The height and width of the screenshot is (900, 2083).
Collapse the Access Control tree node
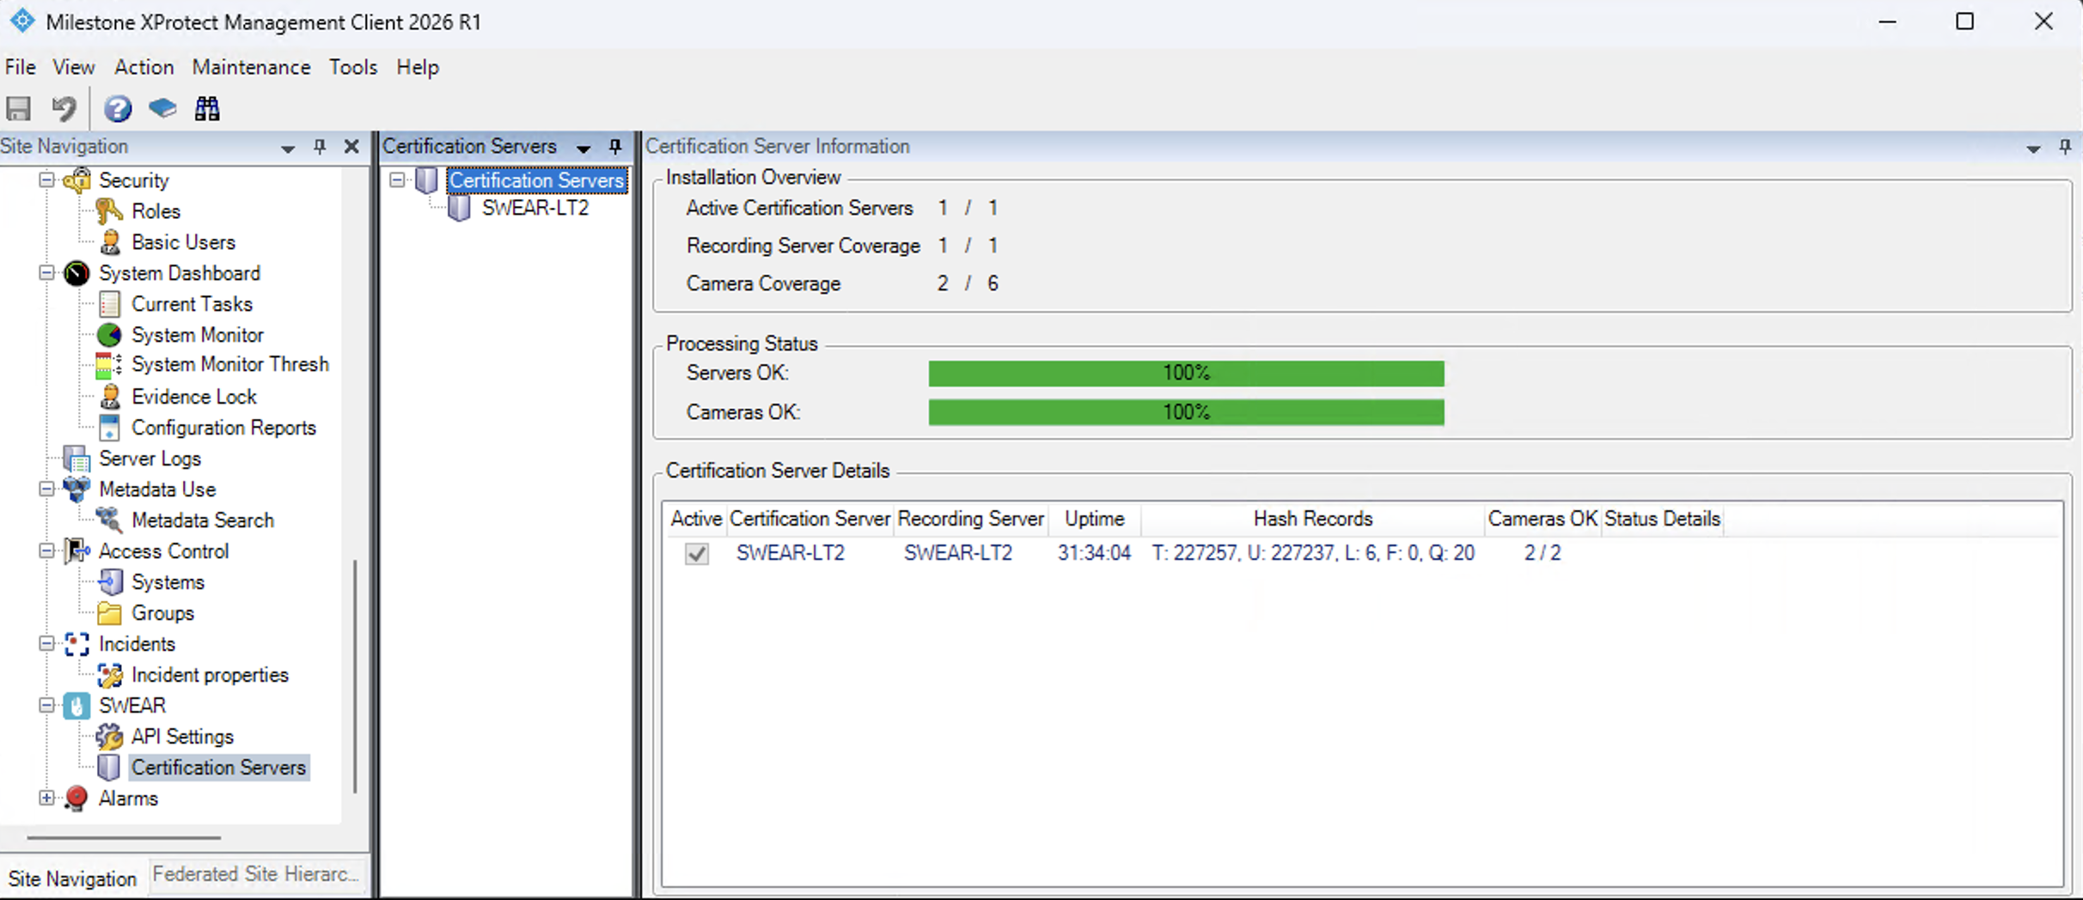47,551
